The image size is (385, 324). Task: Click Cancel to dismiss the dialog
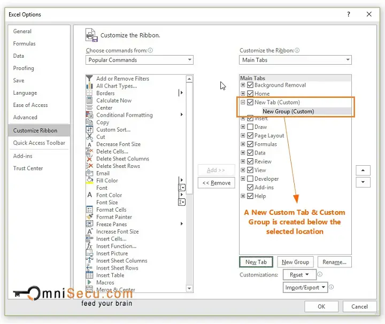359,306
